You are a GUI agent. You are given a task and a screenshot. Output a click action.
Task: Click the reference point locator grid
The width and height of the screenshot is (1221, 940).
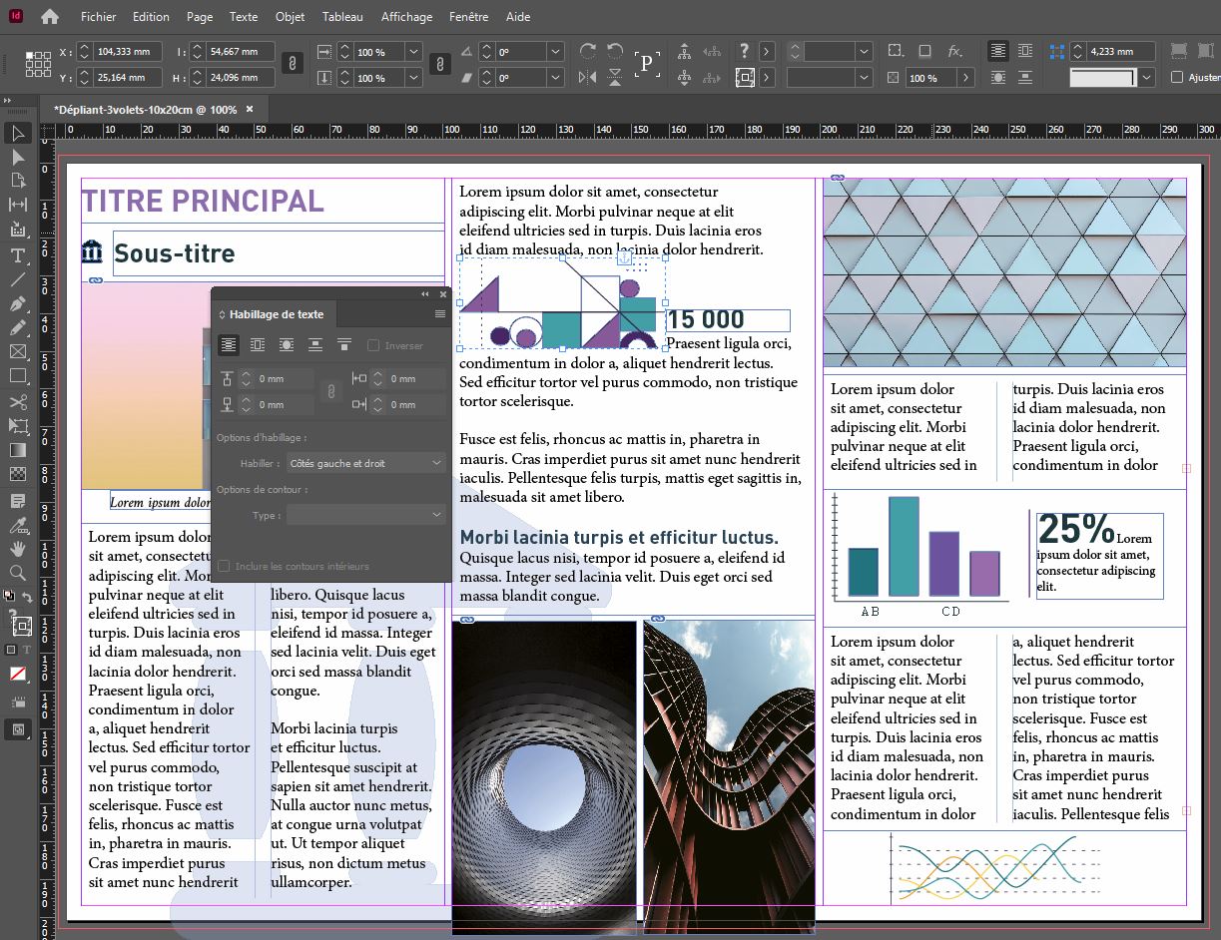[38, 64]
